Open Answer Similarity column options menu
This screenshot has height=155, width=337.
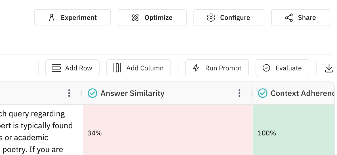[x=239, y=93]
